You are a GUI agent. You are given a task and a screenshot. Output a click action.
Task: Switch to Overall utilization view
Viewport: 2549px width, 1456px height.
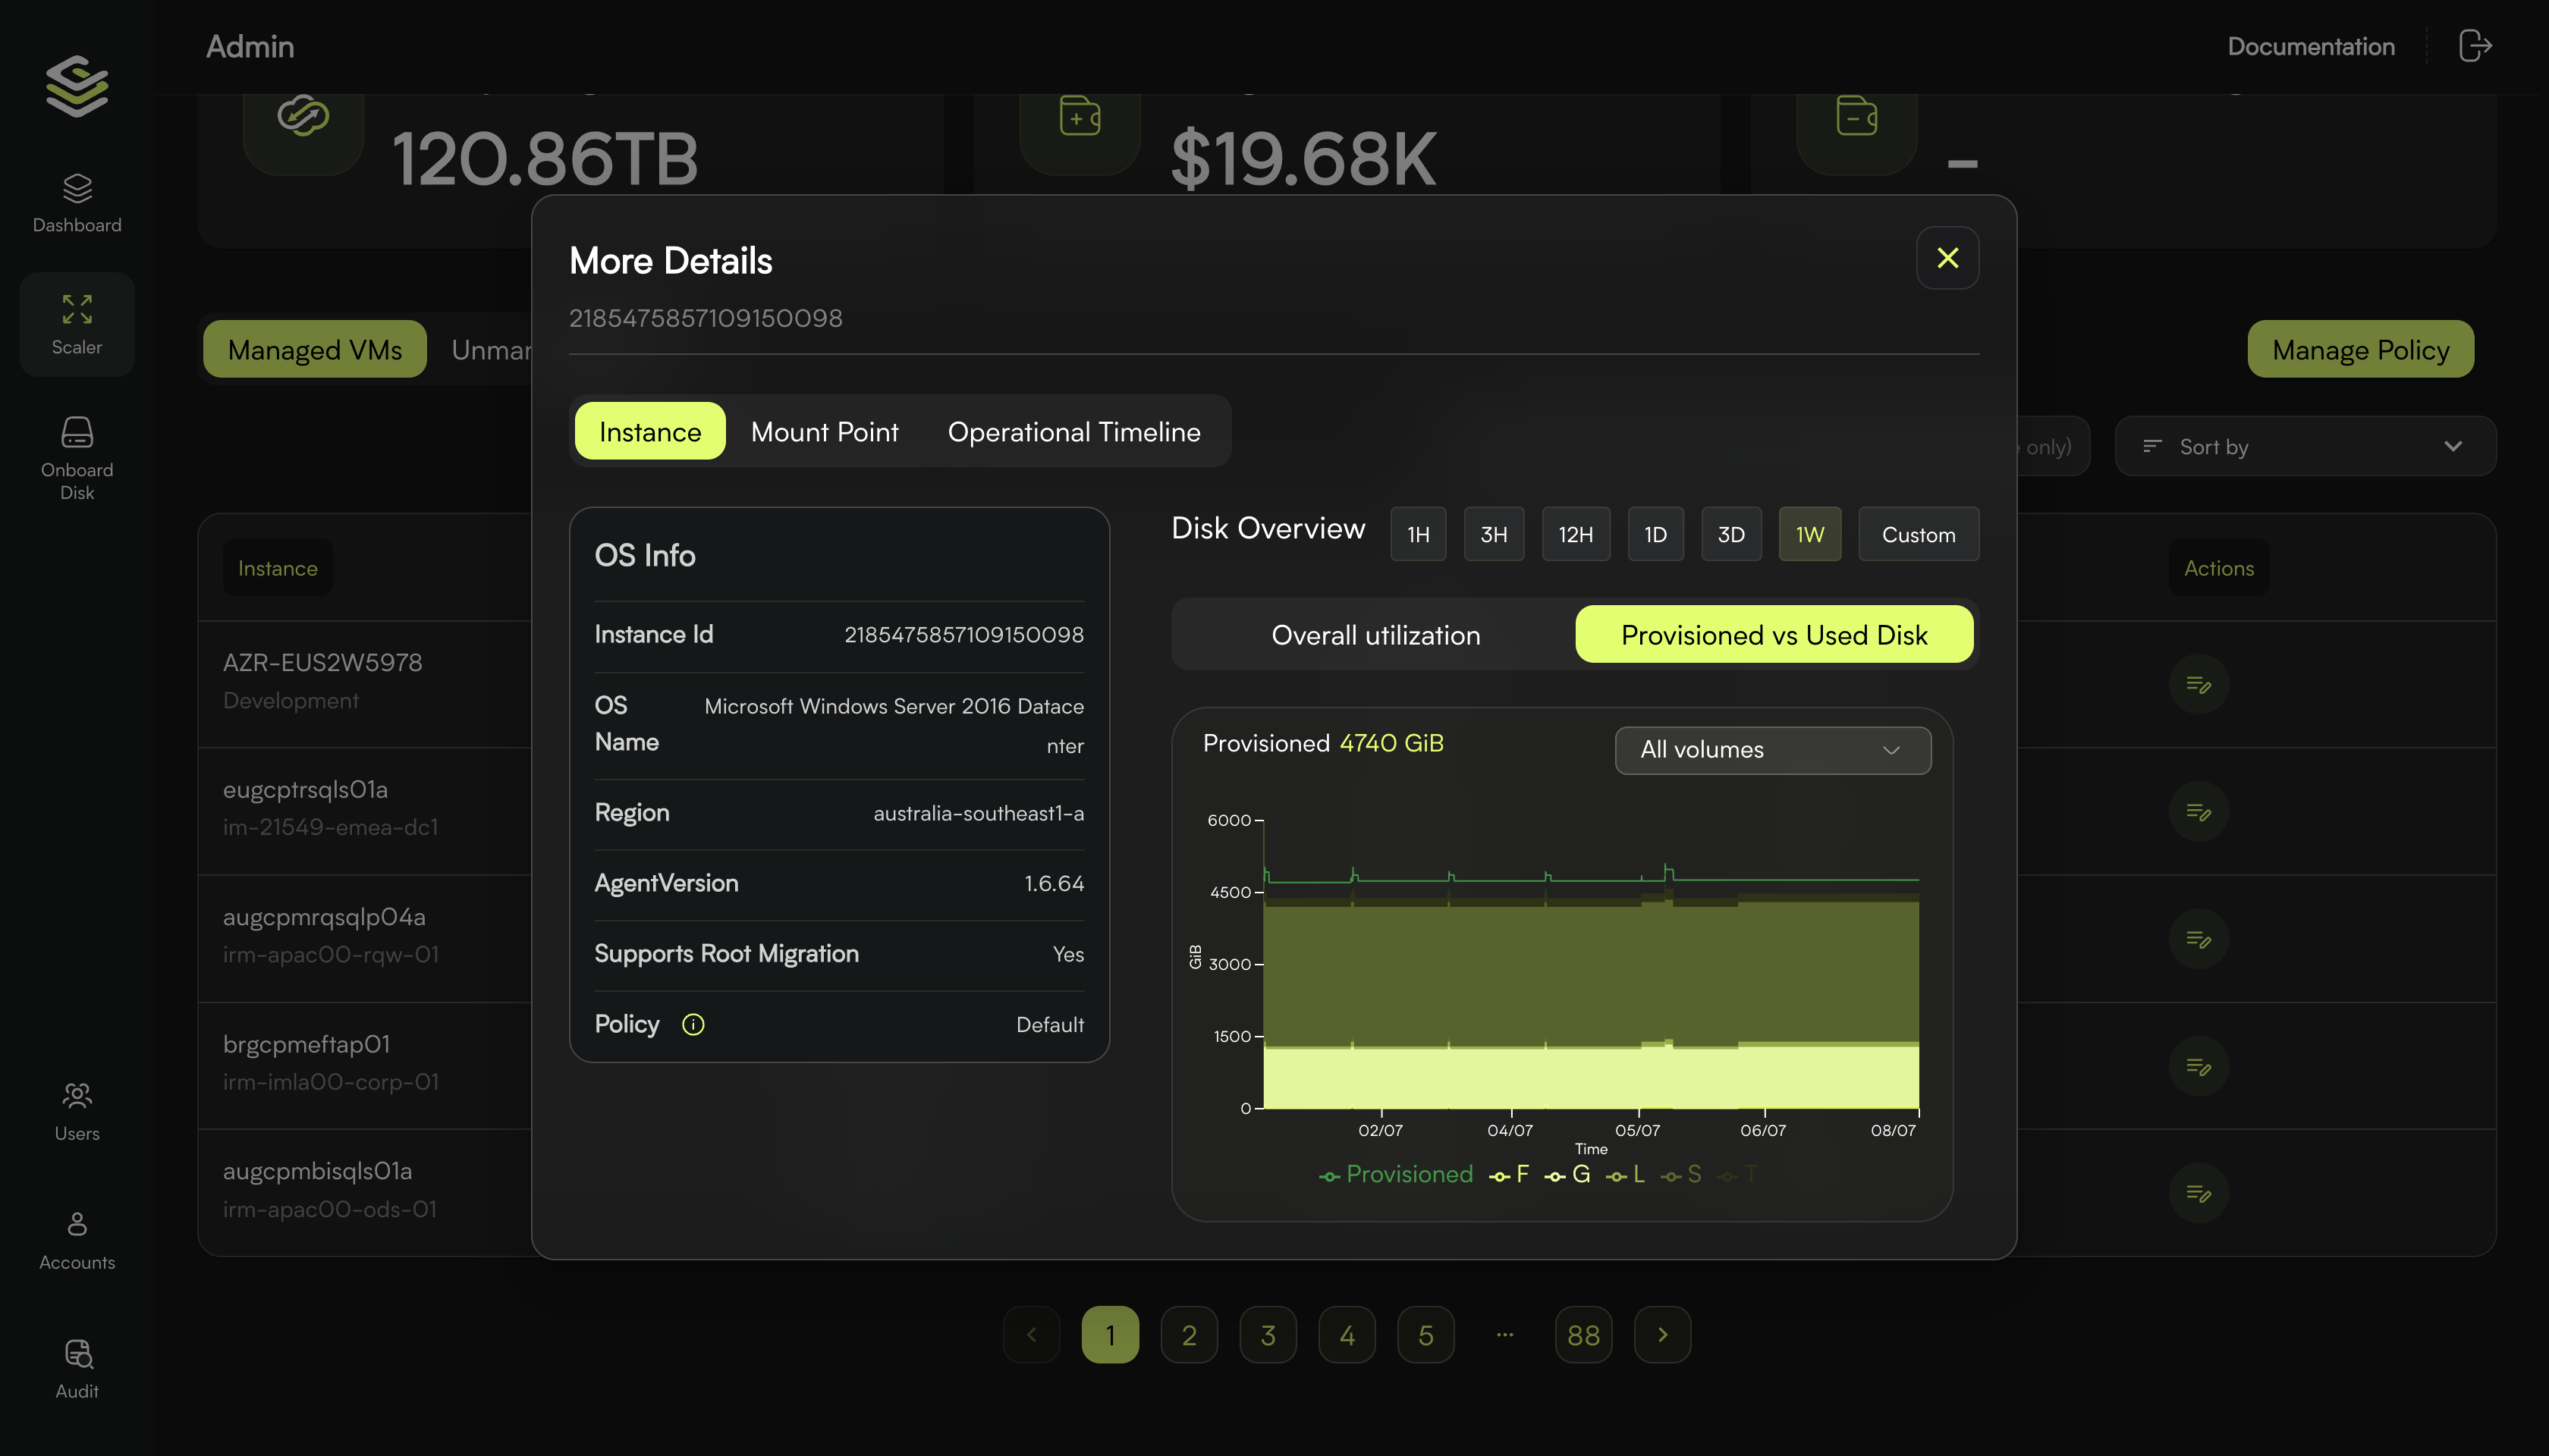pos(1375,634)
